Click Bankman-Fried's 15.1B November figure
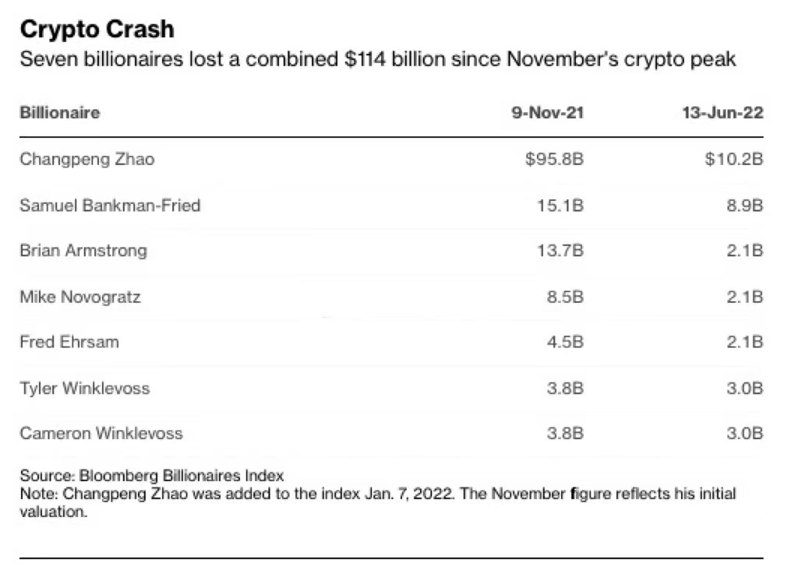The width and height of the screenshot is (798, 577). [561, 206]
